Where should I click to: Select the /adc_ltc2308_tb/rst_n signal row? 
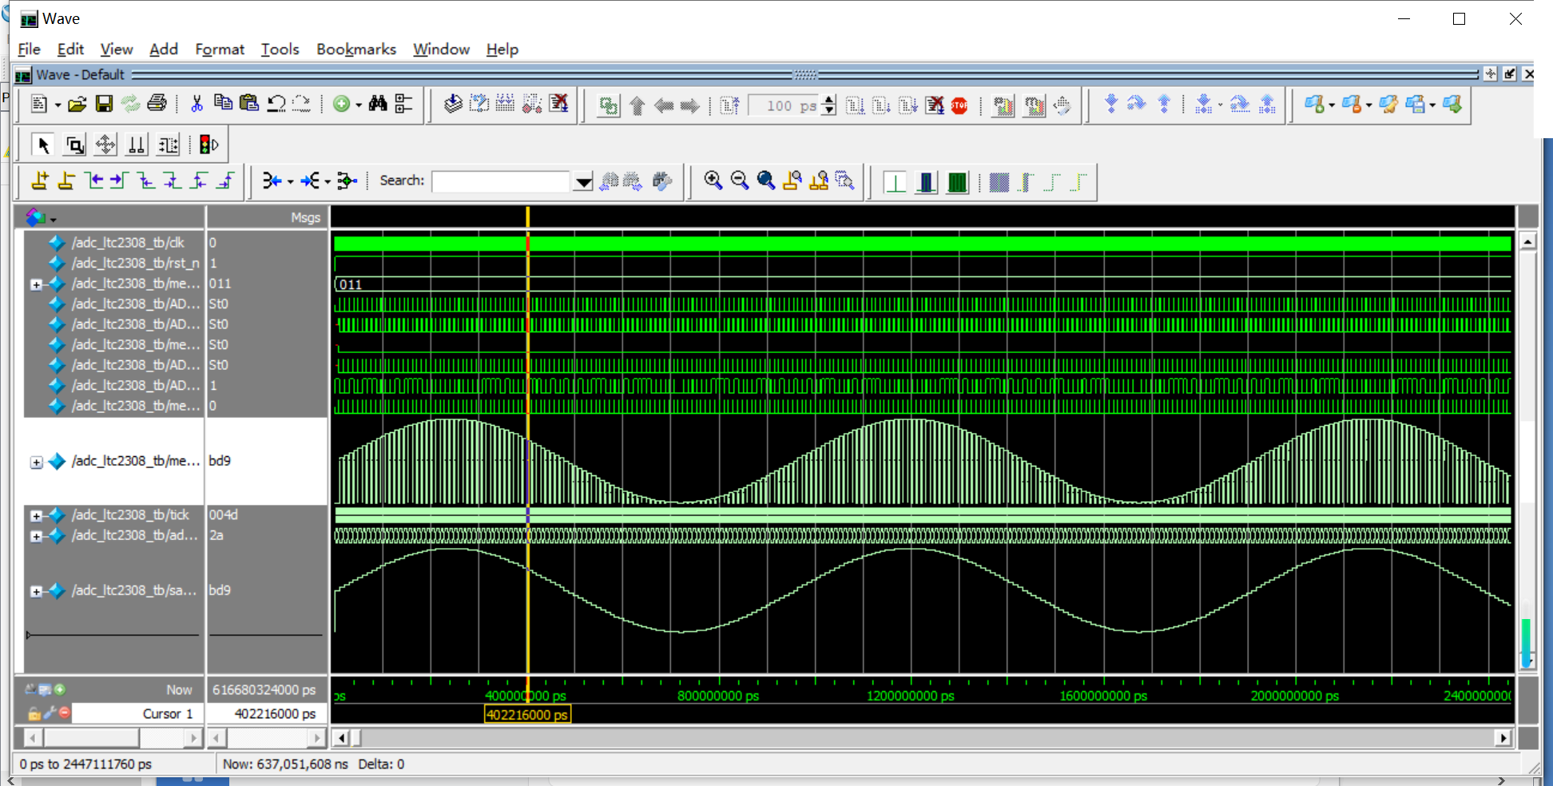135,263
